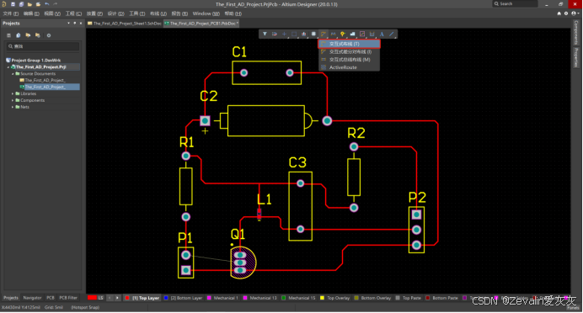Image resolution: width=583 pixels, height=313 pixels.
Task: Select the place text string A icon
Action: pyautogui.click(x=382, y=34)
